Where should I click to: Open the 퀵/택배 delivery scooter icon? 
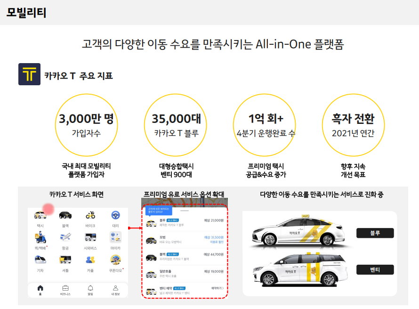pyautogui.click(x=40, y=237)
